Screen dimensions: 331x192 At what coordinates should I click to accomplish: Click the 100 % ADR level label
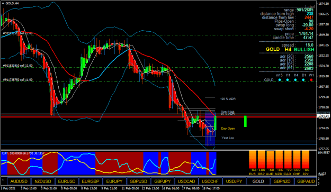tap(228, 99)
